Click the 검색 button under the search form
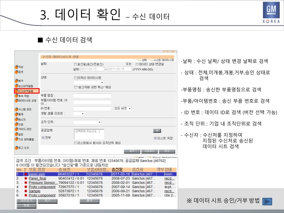Image resolution: width=284 pixels, height=213 pixels. 132,151
